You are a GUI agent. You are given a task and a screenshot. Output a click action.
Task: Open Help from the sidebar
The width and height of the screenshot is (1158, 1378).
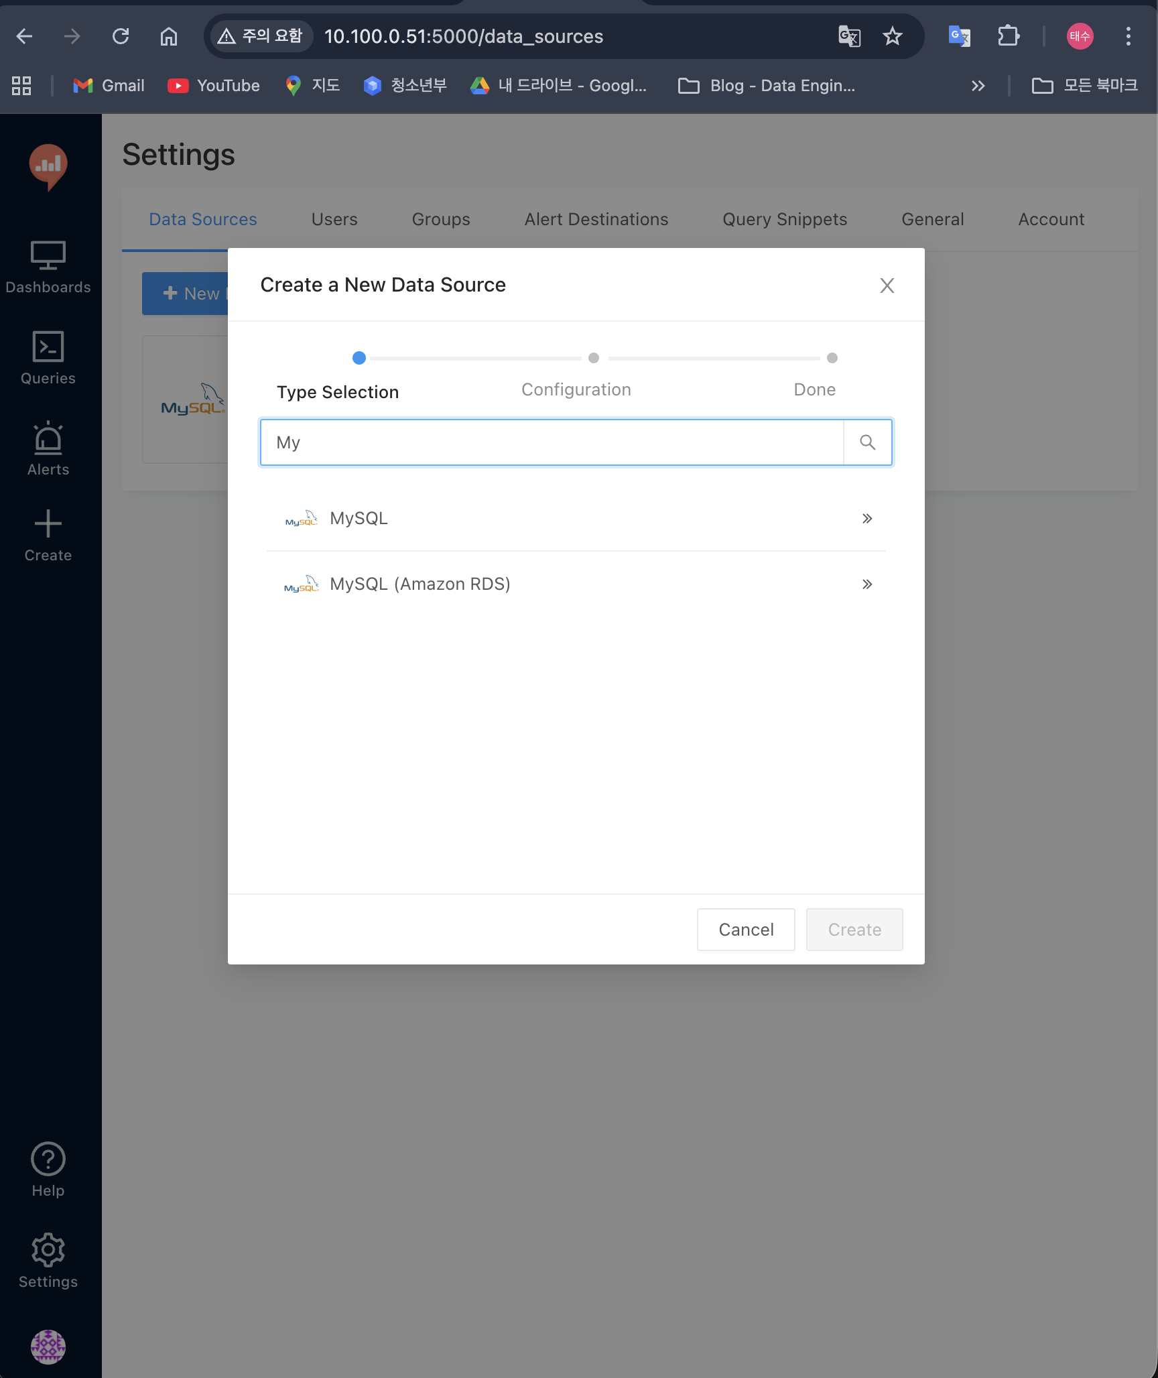pyautogui.click(x=48, y=1170)
